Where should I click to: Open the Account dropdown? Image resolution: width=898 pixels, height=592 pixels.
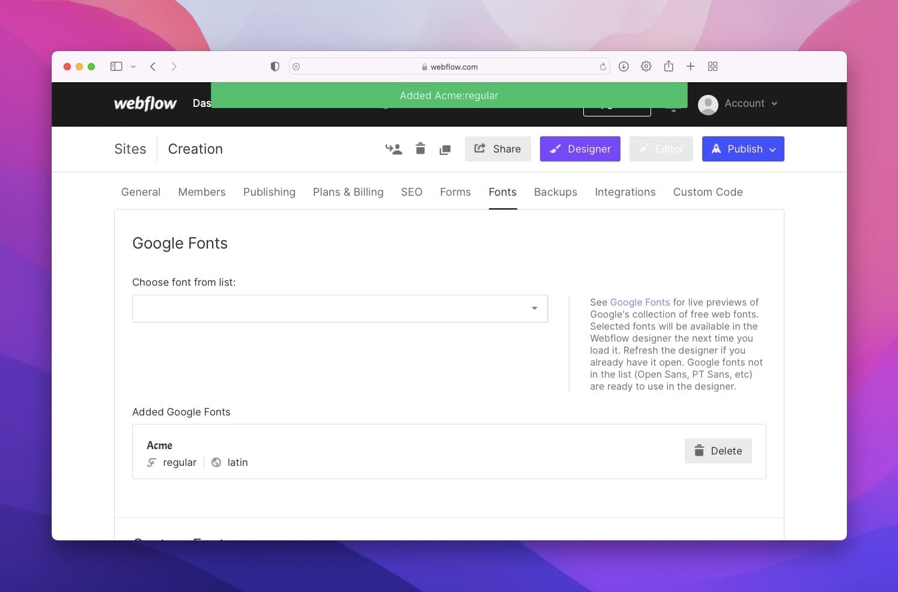[x=751, y=103]
